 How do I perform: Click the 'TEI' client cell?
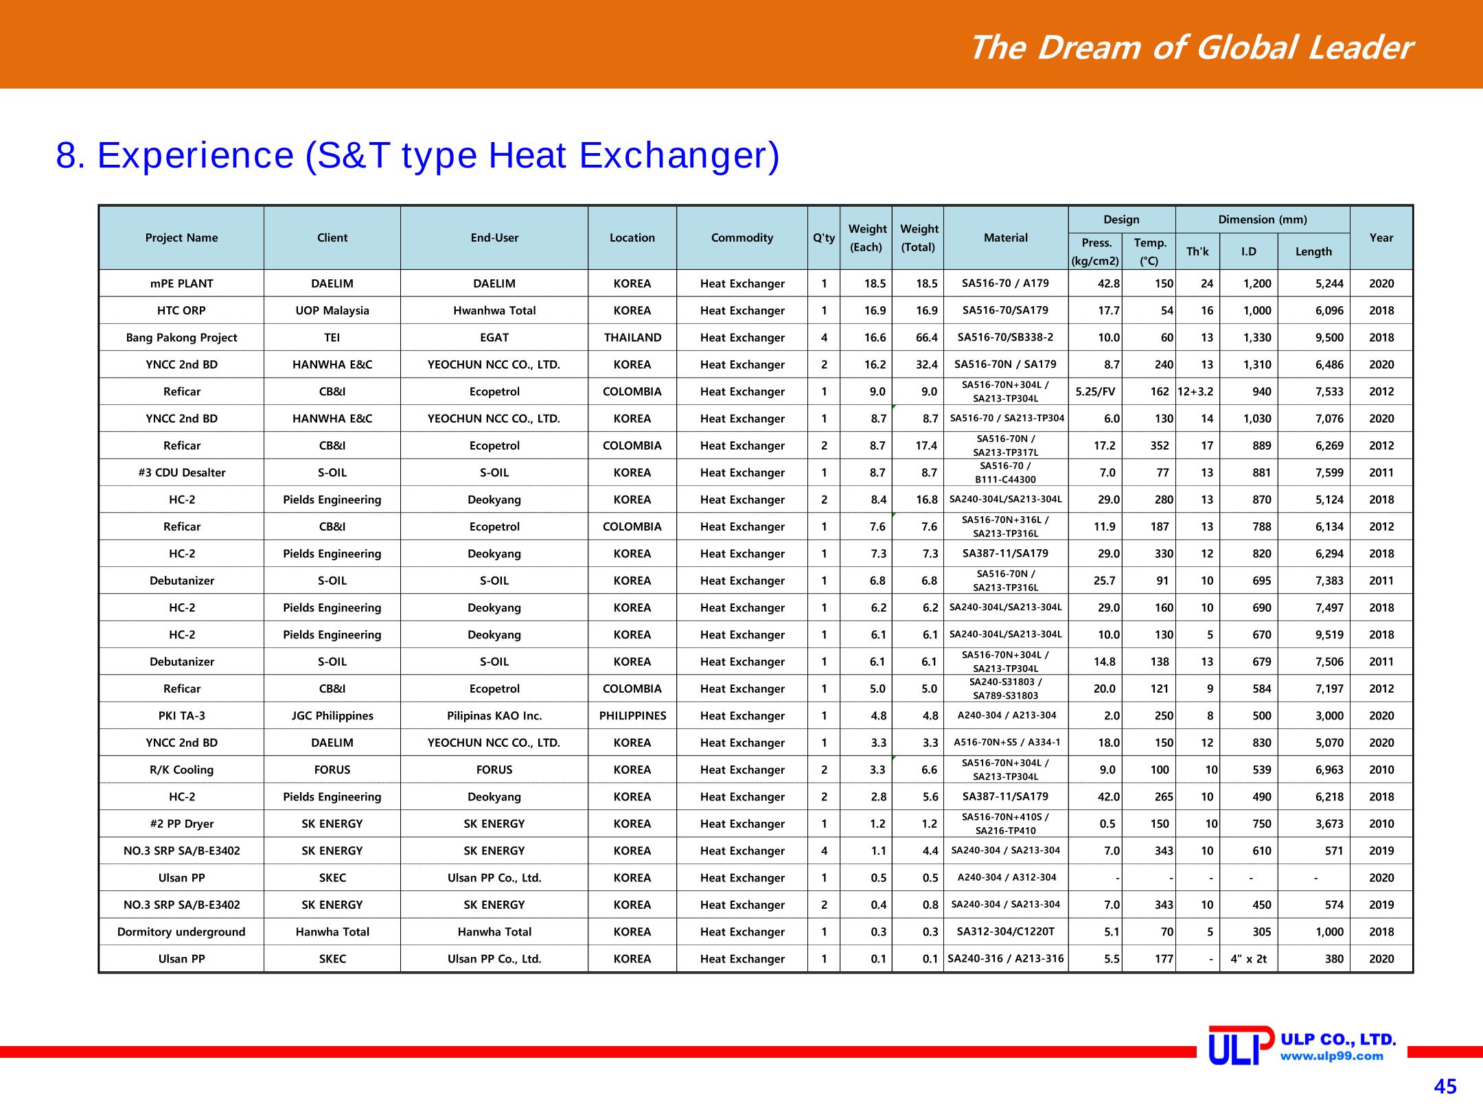(332, 338)
